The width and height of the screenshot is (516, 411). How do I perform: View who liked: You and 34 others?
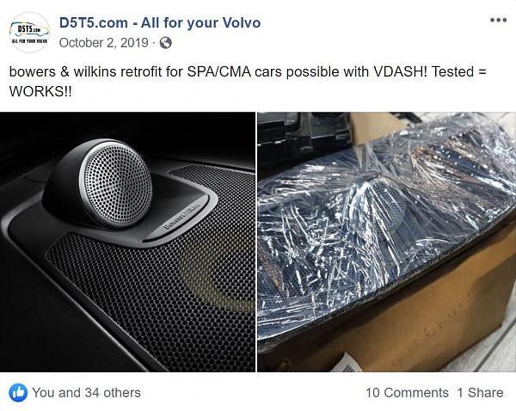[86, 393]
